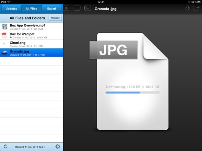
Task: Tap the Manage button
Action: point(55,18)
